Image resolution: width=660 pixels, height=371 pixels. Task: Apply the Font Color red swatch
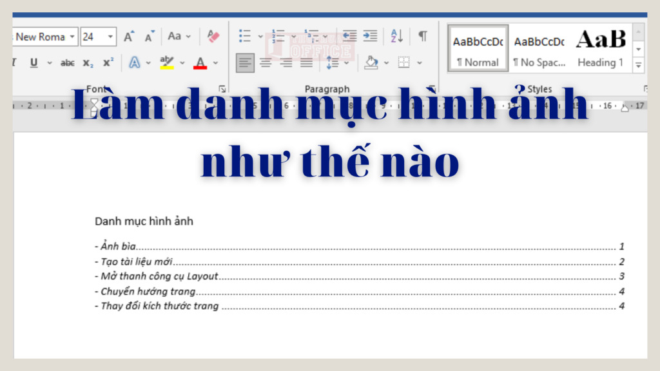click(x=200, y=67)
